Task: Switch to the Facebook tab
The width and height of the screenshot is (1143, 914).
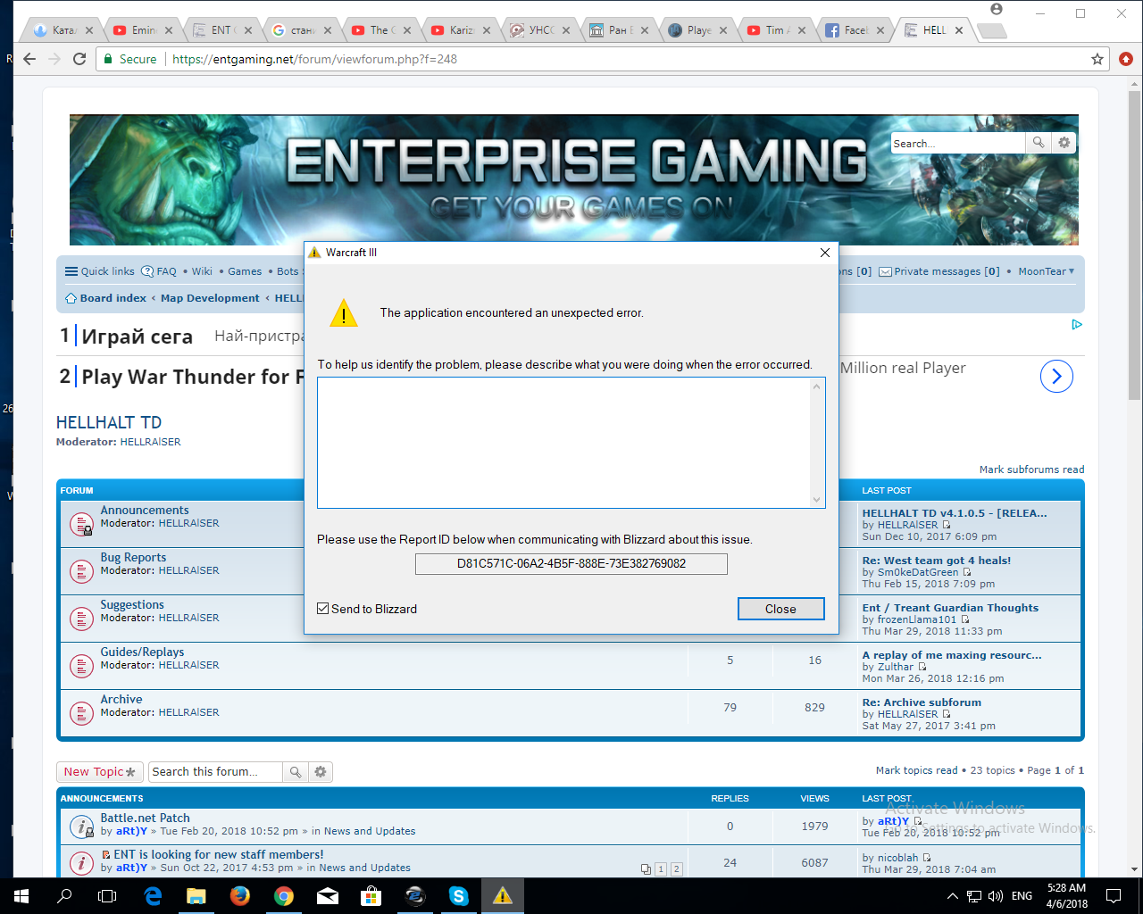Action: (853, 29)
